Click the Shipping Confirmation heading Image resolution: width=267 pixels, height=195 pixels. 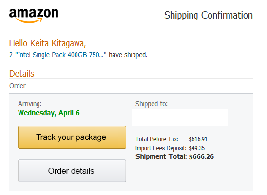(209, 15)
